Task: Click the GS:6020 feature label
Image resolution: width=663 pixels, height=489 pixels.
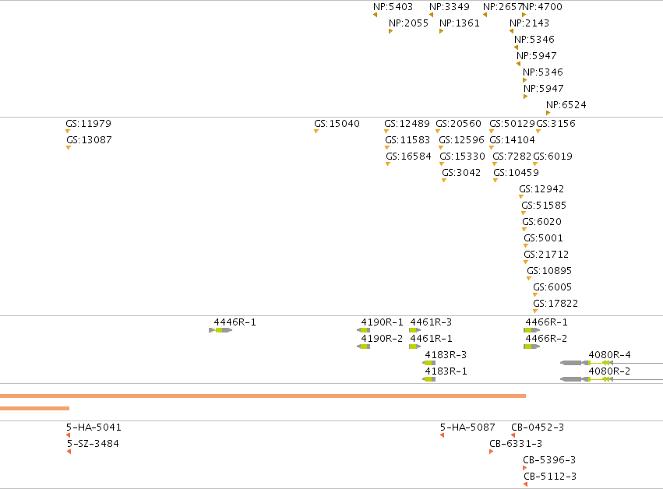Action: (541, 221)
